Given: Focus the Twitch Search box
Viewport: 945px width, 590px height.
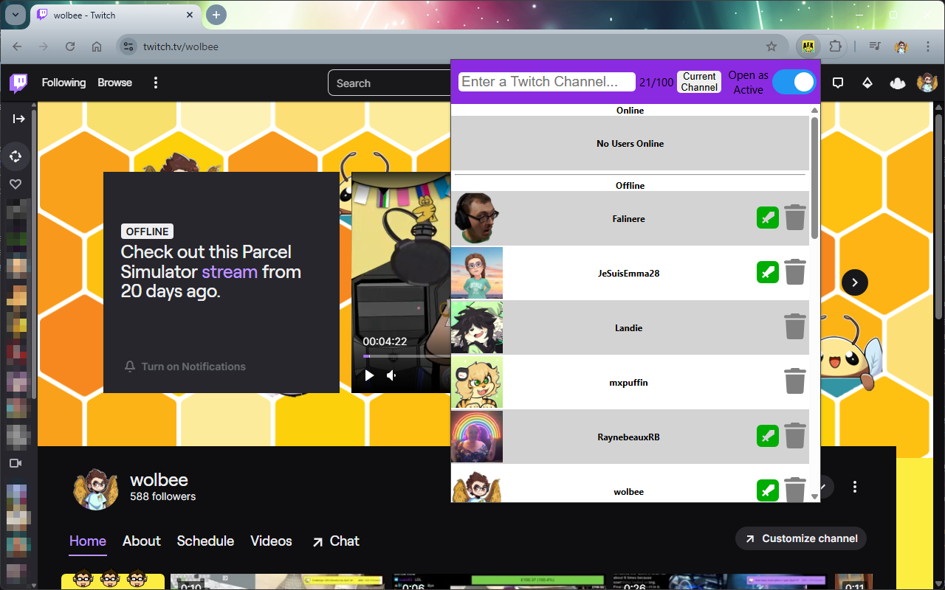Looking at the screenshot, I should [x=389, y=83].
